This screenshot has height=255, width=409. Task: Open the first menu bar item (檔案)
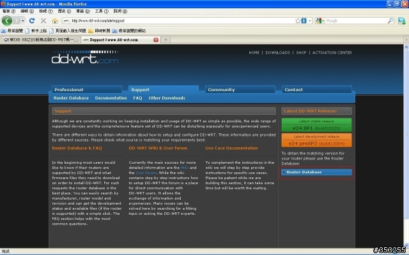coord(9,11)
